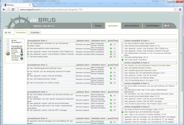The height and width of the screenshot is (125, 184).
Task: Reload the page with the refresh icon
Action: pyautogui.click(x=13, y=9)
